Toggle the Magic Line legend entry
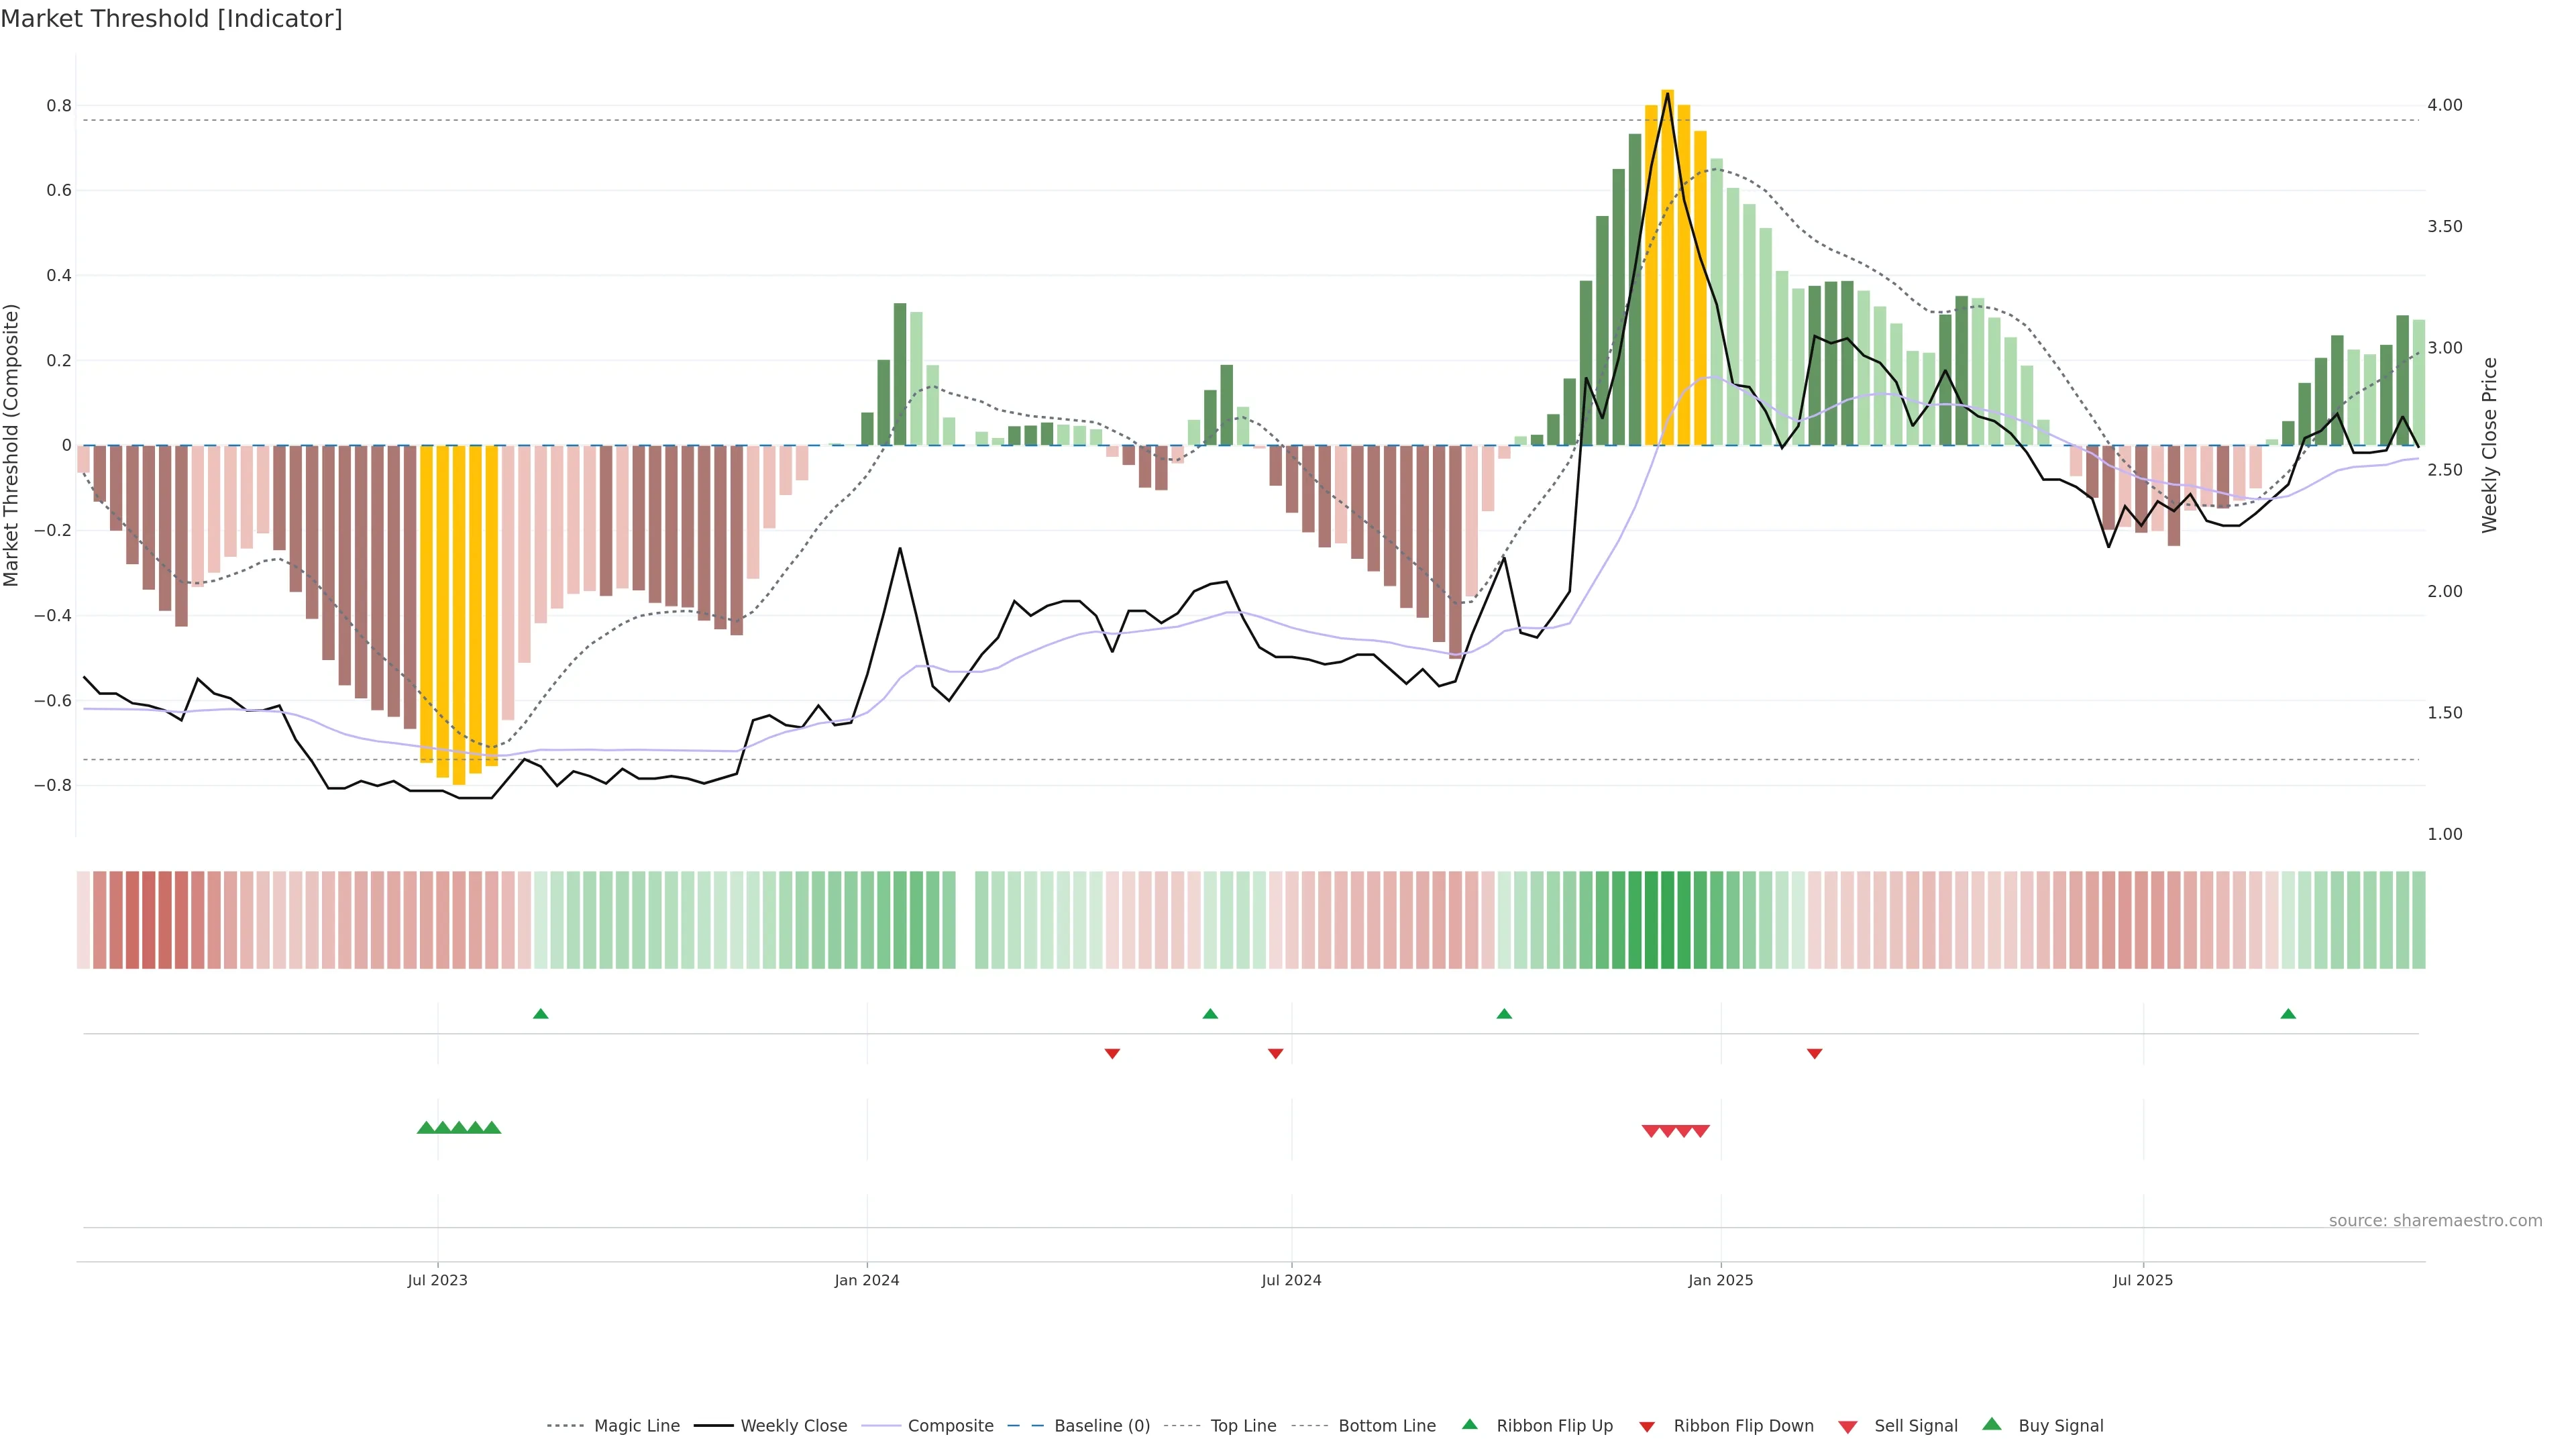Screen dimensions: 2576x1449 [636, 1426]
